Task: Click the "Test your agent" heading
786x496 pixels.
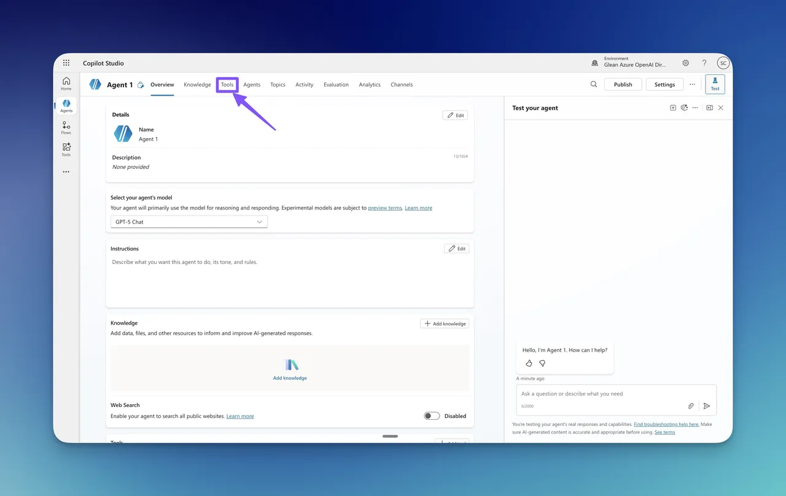Action: click(535, 108)
